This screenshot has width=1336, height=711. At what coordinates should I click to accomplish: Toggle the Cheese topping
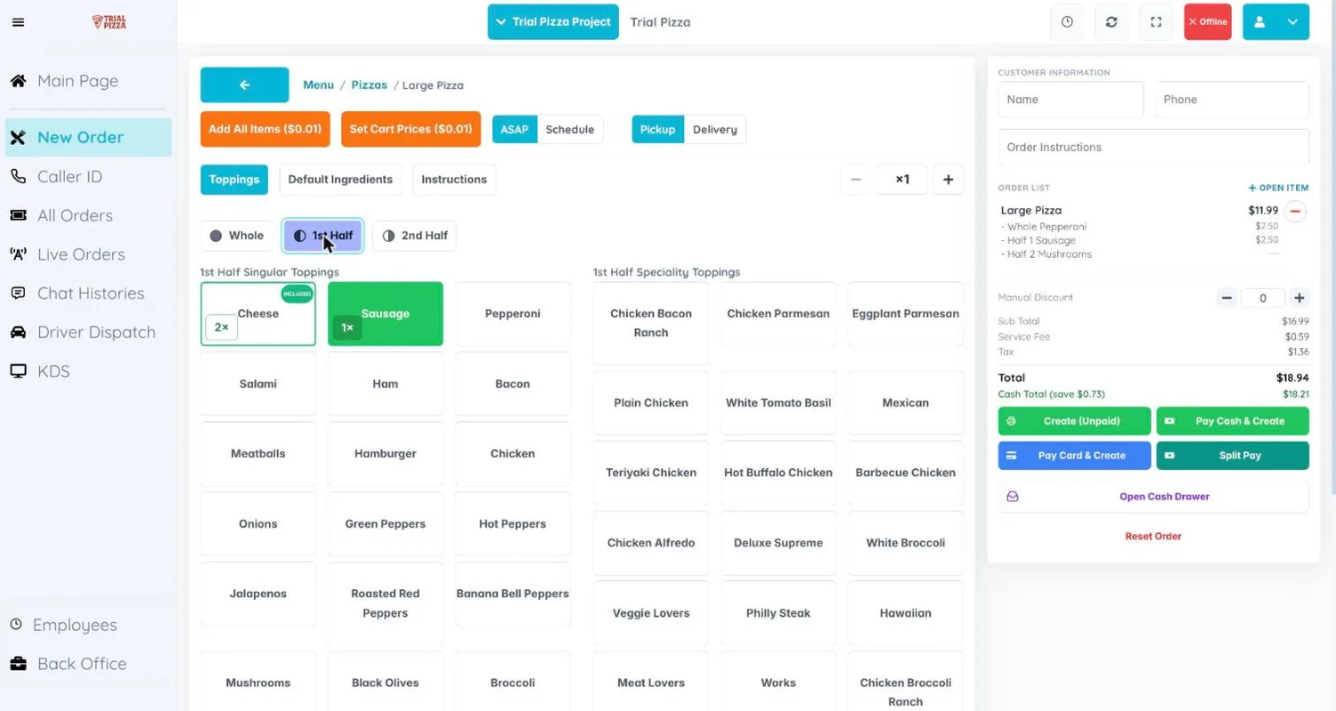pos(258,314)
